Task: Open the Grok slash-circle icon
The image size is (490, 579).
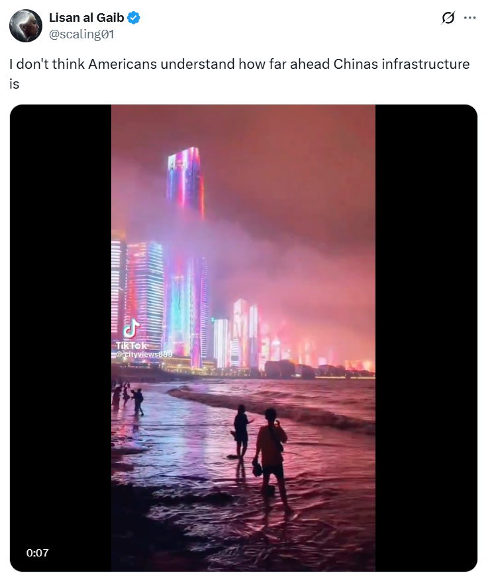Action: (x=448, y=17)
